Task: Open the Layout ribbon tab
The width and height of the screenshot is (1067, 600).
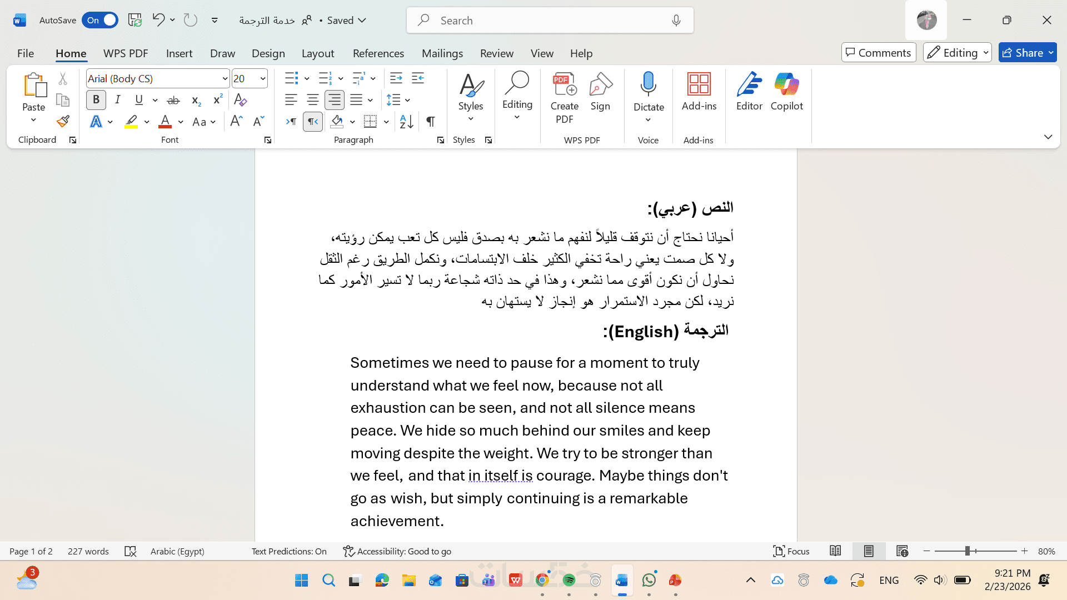Action: (x=317, y=53)
